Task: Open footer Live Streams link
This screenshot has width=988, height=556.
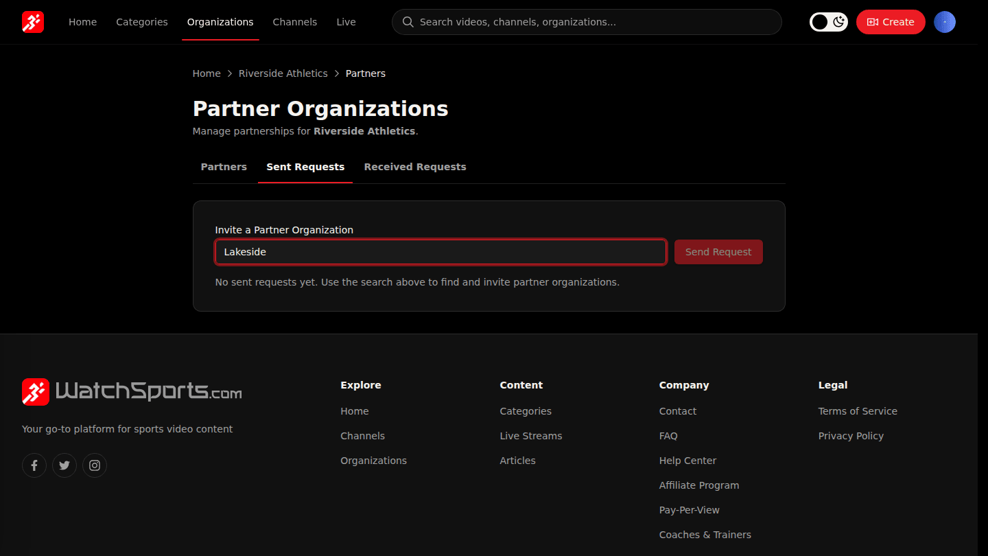Action: pyautogui.click(x=531, y=436)
